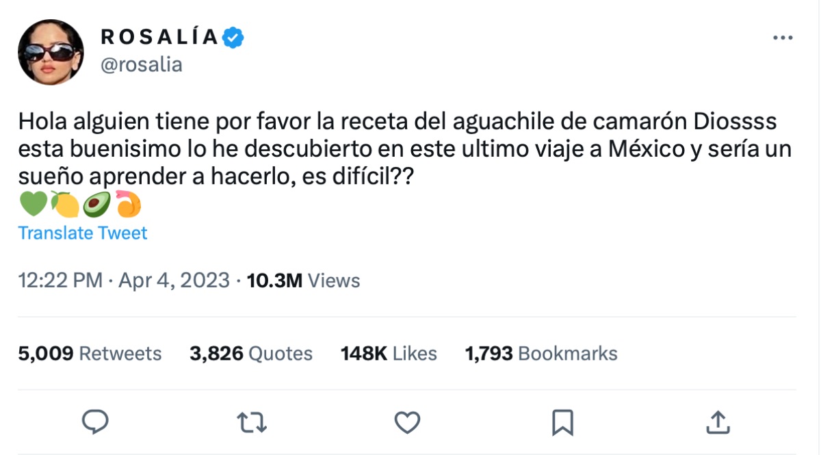821x455 pixels.
Task: Open the 1,793 Bookmarks count
Action: (541, 353)
